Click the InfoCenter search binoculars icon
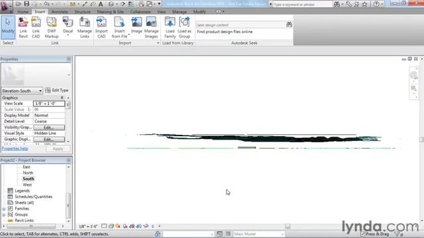Viewport: 424px width, 238px height. tap(337, 4)
